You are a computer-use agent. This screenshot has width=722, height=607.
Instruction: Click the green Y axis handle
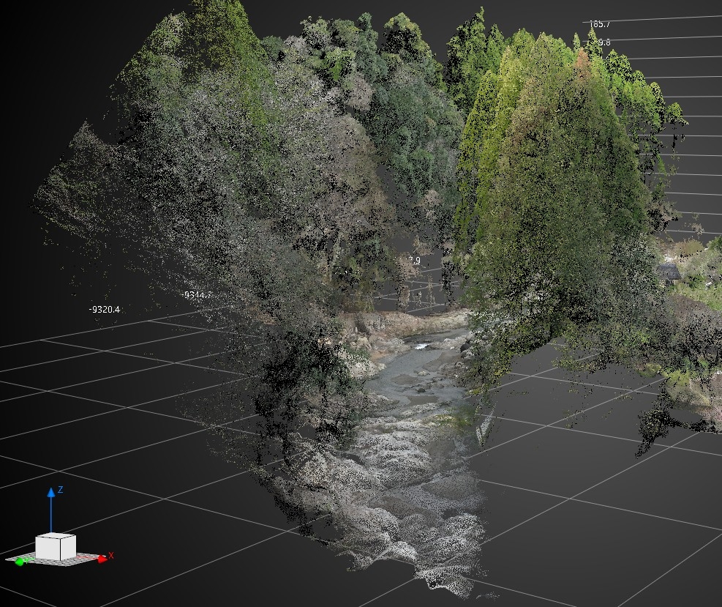[x=20, y=562]
